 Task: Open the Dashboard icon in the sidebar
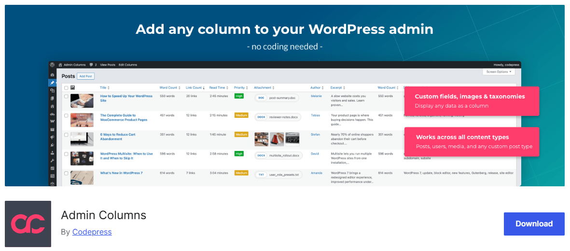pos(52,75)
